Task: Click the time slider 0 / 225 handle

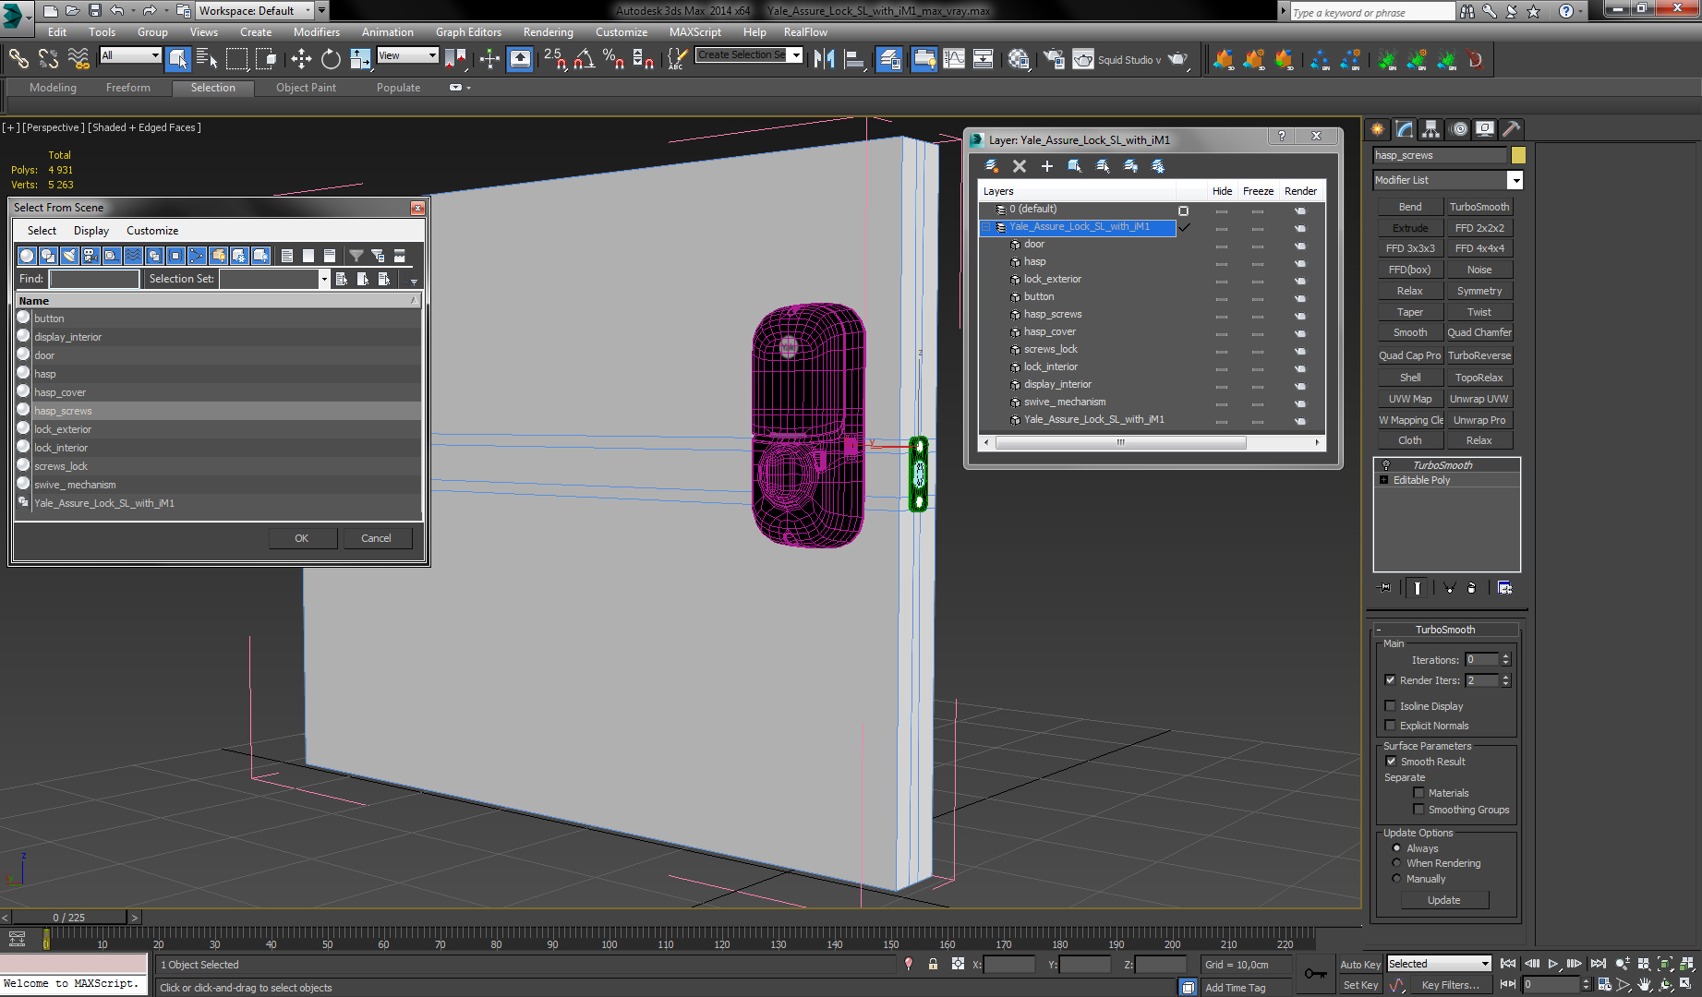Action: tap(68, 918)
